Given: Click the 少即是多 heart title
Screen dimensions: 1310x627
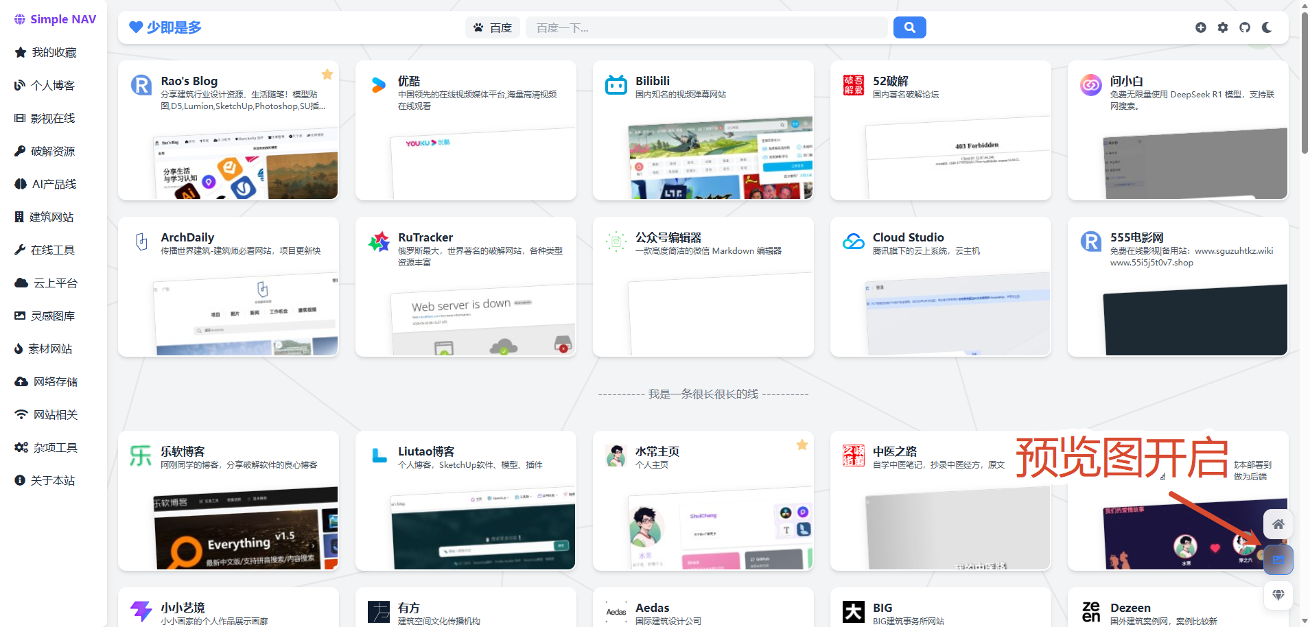Looking at the screenshot, I should [x=165, y=27].
